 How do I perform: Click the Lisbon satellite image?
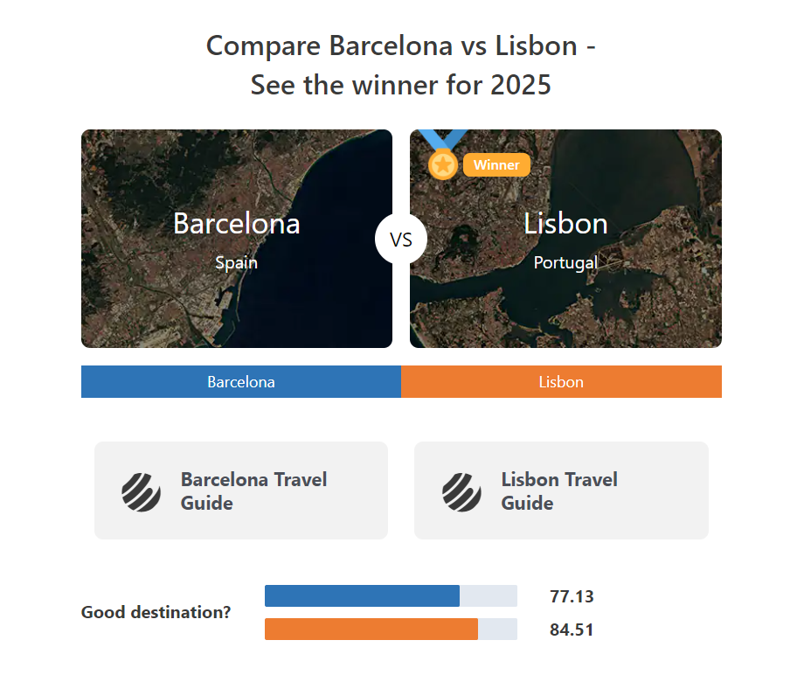click(x=565, y=239)
